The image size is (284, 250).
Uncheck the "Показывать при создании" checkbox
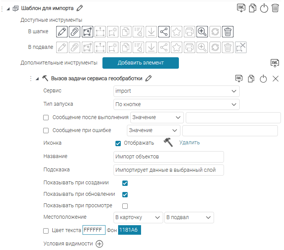(125, 183)
